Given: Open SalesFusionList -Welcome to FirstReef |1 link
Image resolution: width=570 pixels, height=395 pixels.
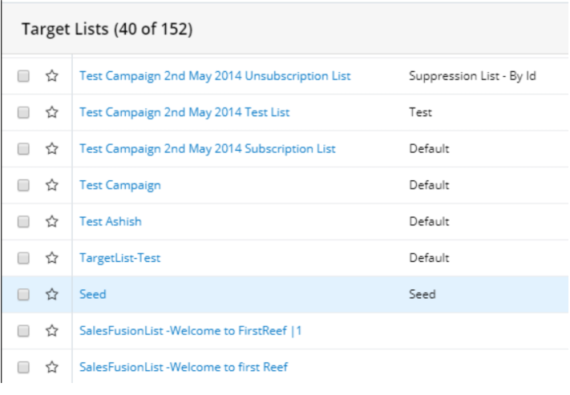Looking at the screenshot, I should pyautogui.click(x=190, y=331).
